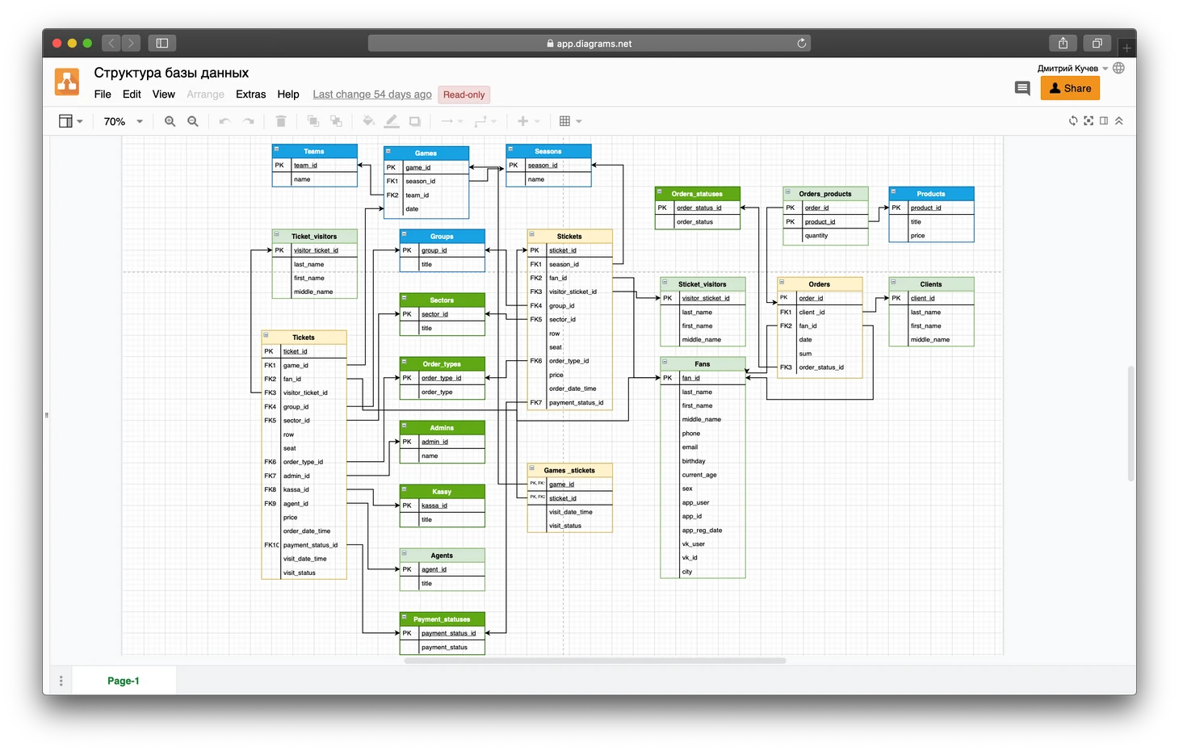Click the orange Share button
This screenshot has height=751, width=1179.
1070,88
